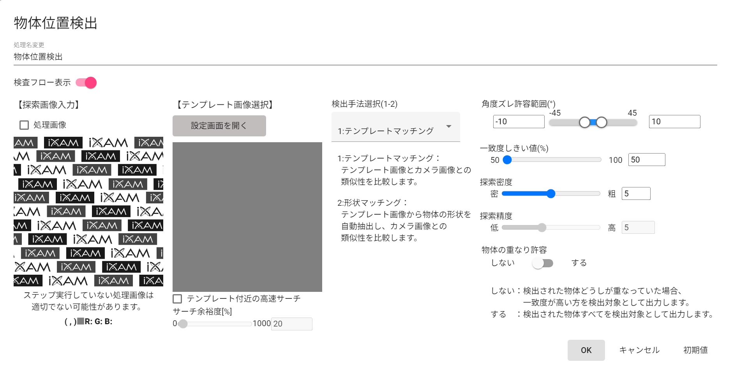The height and width of the screenshot is (369, 748).
Task: Click the 一致度しきい値 slider handle
Action: [x=507, y=160]
